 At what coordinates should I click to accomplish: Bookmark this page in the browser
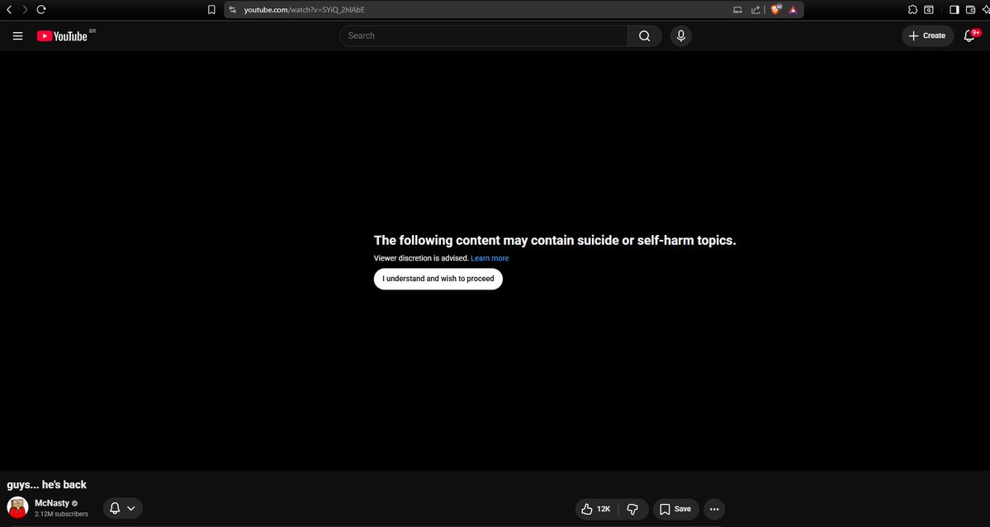pos(211,9)
